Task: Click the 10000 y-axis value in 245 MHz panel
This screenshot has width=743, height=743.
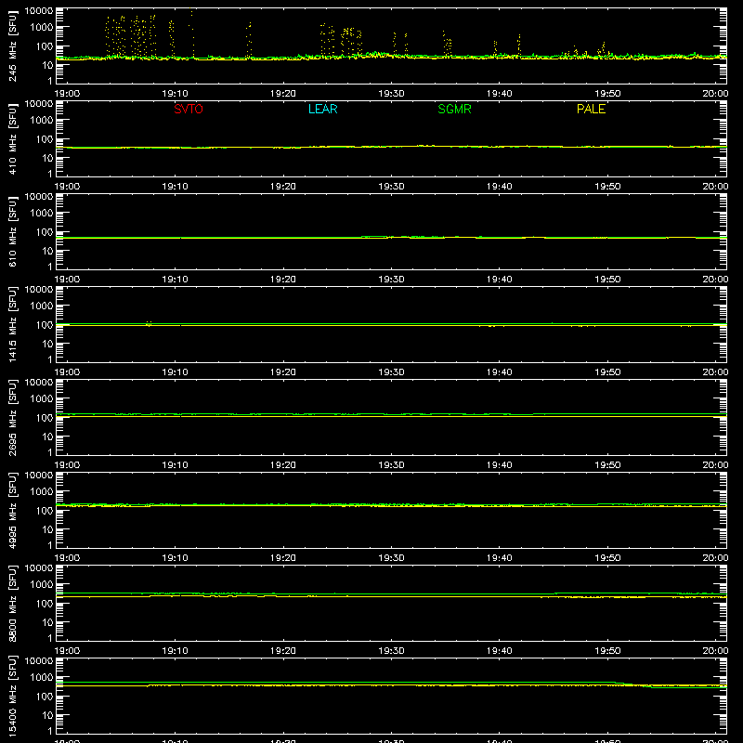Action: click(x=39, y=11)
